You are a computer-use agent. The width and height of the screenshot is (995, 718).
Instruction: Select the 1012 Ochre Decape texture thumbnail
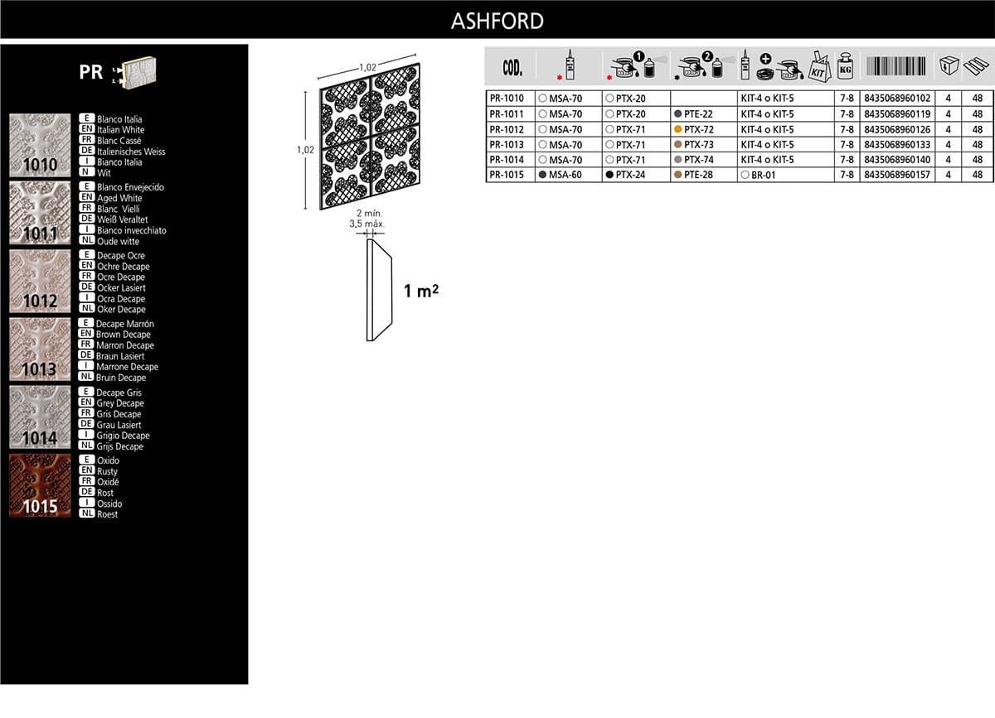point(40,282)
